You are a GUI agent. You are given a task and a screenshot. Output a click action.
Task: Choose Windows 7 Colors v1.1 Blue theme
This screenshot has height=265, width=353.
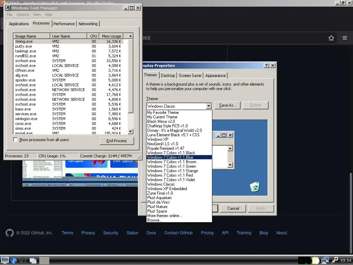point(179,157)
